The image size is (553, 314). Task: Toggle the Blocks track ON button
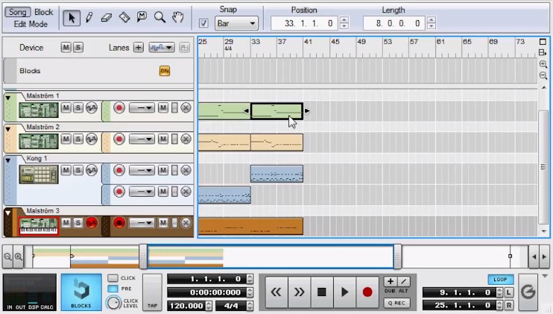(x=165, y=71)
